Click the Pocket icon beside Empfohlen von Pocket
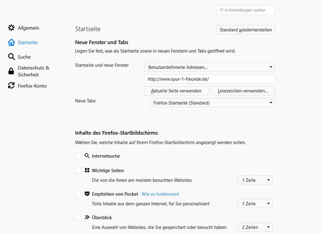The height and width of the screenshot is (234, 321). [x=87, y=194]
